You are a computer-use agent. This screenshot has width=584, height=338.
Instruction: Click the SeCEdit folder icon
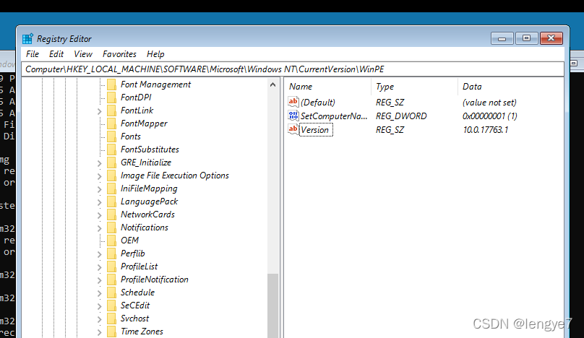111,305
